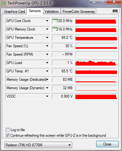This screenshot has height=151, width=122.
Task: Open the Validation tab
Action: (51, 11)
